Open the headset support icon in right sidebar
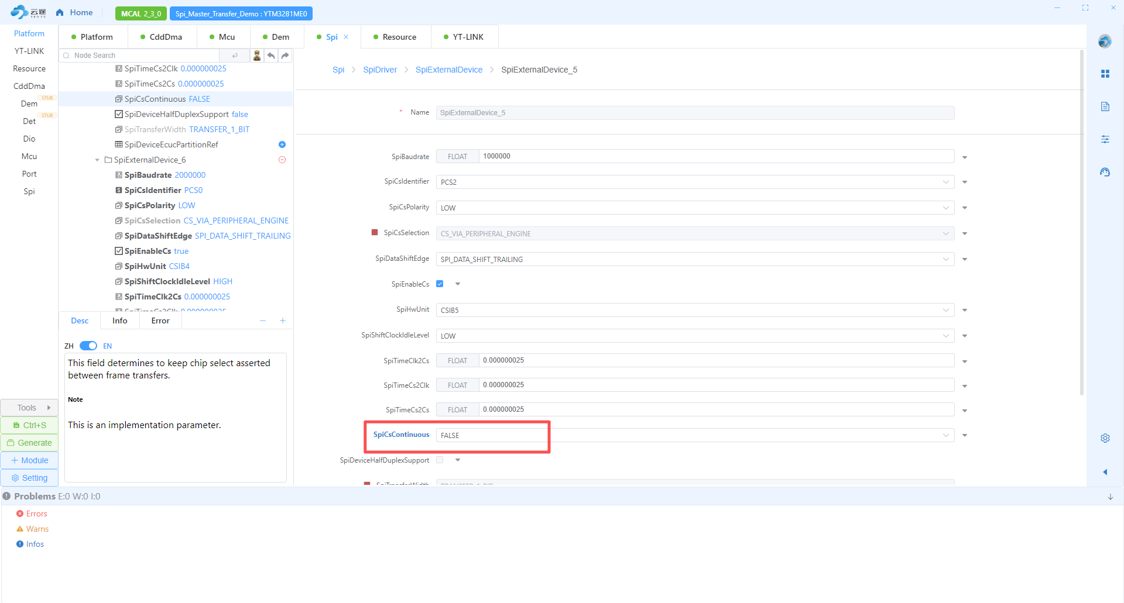 tap(1105, 172)
